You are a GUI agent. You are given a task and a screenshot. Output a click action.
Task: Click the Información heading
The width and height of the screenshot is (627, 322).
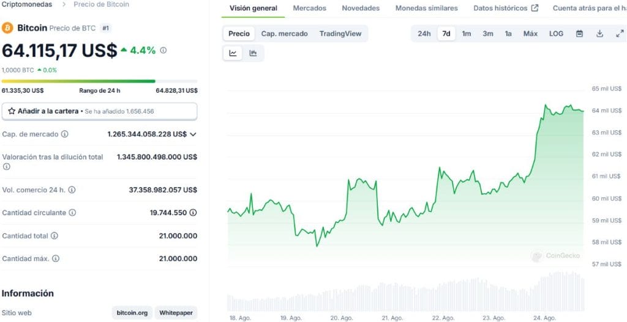(28, 293)
